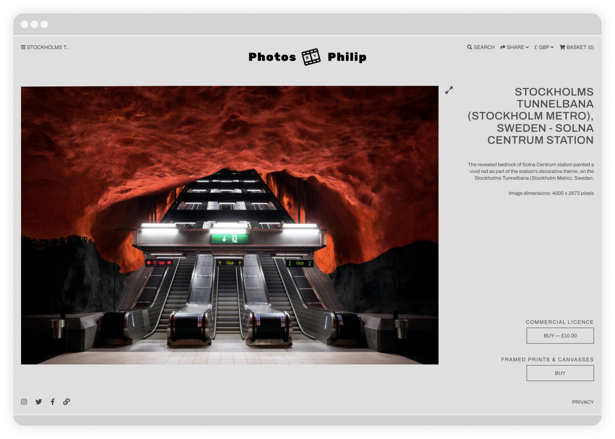Open the SHARE dropdown
Image resolution: width=615 pixels, height=439 pixels.
[x=514, y=47]
